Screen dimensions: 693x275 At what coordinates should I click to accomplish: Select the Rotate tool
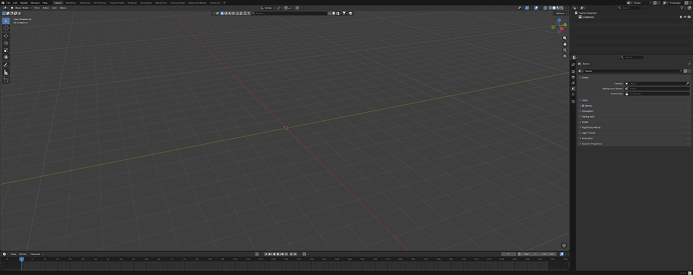(x=6, y=43)
